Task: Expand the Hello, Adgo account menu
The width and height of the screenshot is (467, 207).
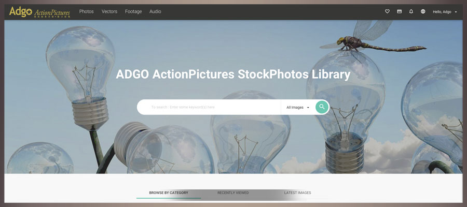Action: (x=445, y=12)
